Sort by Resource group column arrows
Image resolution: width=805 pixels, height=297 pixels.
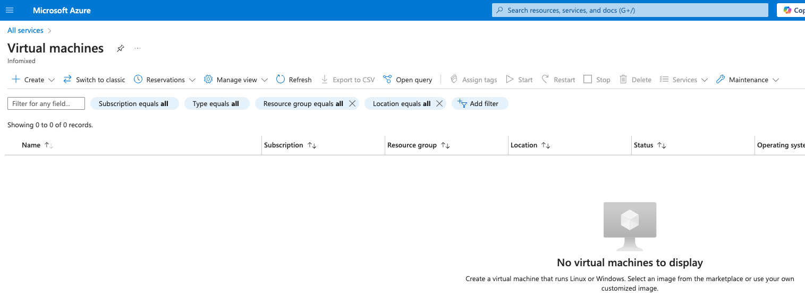click(446, 145)
